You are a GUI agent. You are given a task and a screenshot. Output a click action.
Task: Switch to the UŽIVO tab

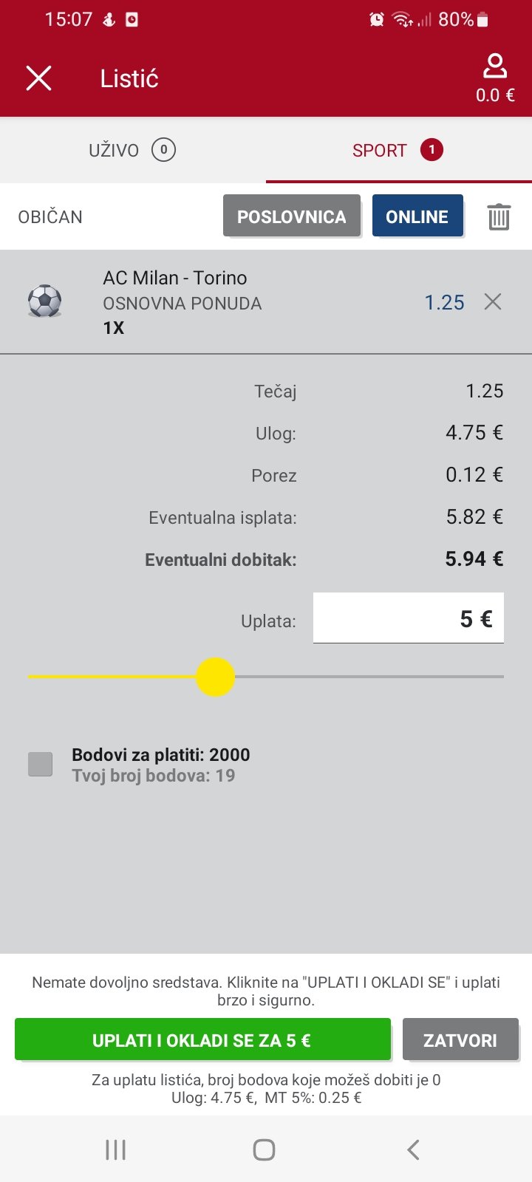click(132, 150)
